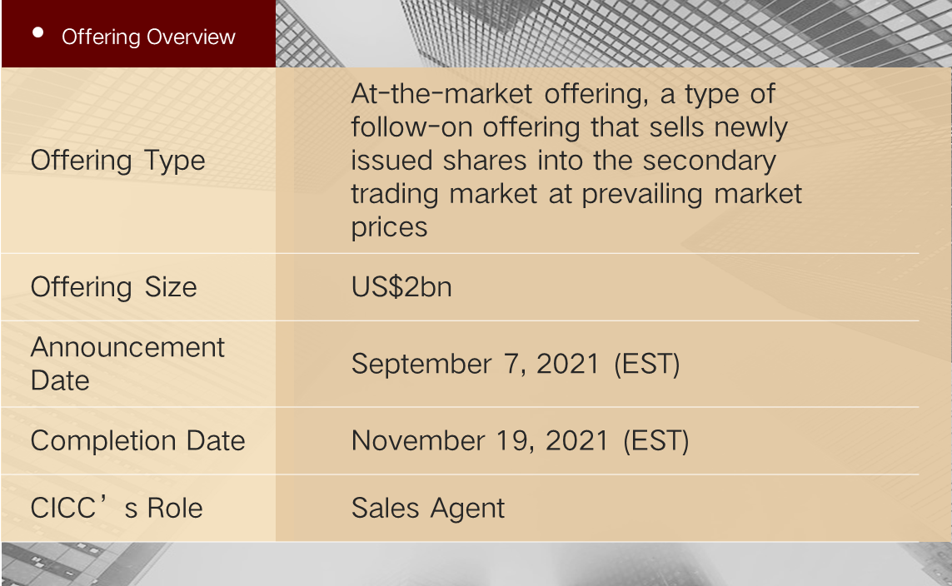This screenshot has width=952, height=586.
Task: Click the Sales Agent value
Action: 428,508
